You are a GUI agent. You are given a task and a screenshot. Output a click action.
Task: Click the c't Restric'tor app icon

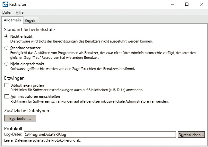[x=5, y=4]
